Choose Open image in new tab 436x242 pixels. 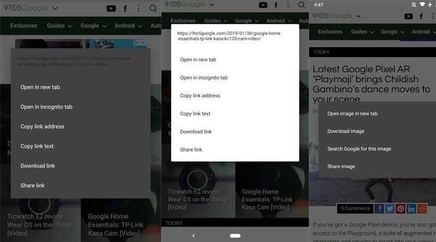coord(352,114)
